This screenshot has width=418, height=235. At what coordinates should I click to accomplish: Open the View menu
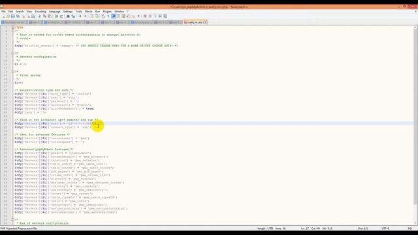29,12
